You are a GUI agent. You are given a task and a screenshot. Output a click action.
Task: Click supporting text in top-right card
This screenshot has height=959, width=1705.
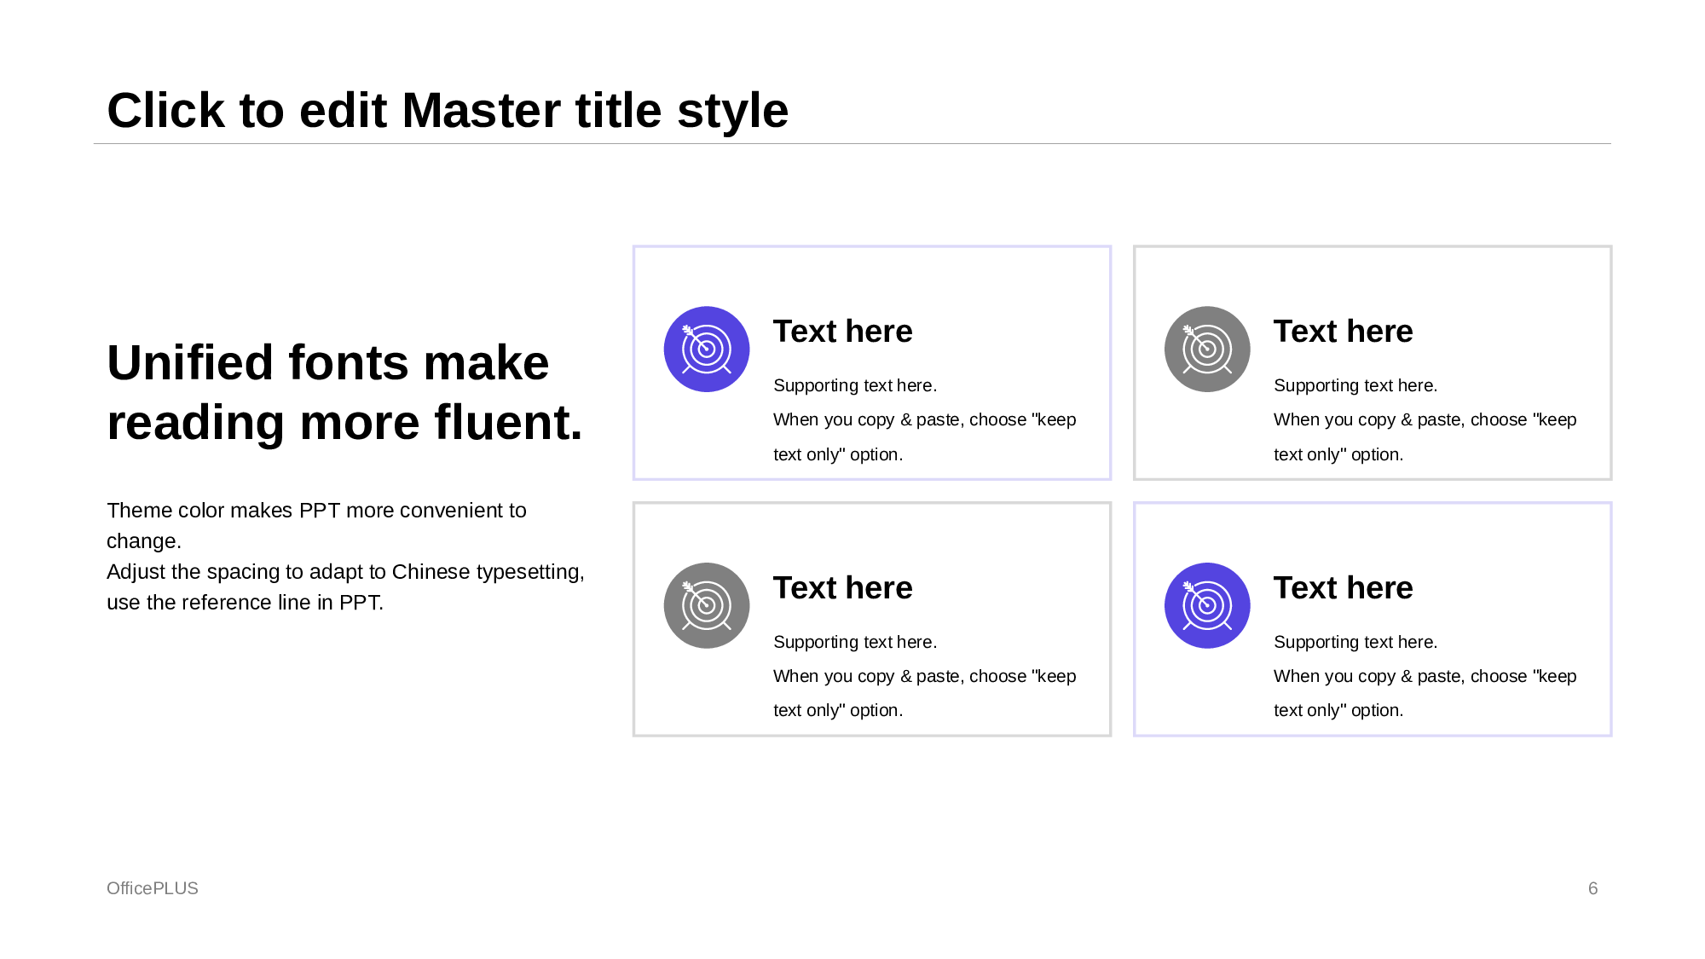click(x=1425, y=419)
